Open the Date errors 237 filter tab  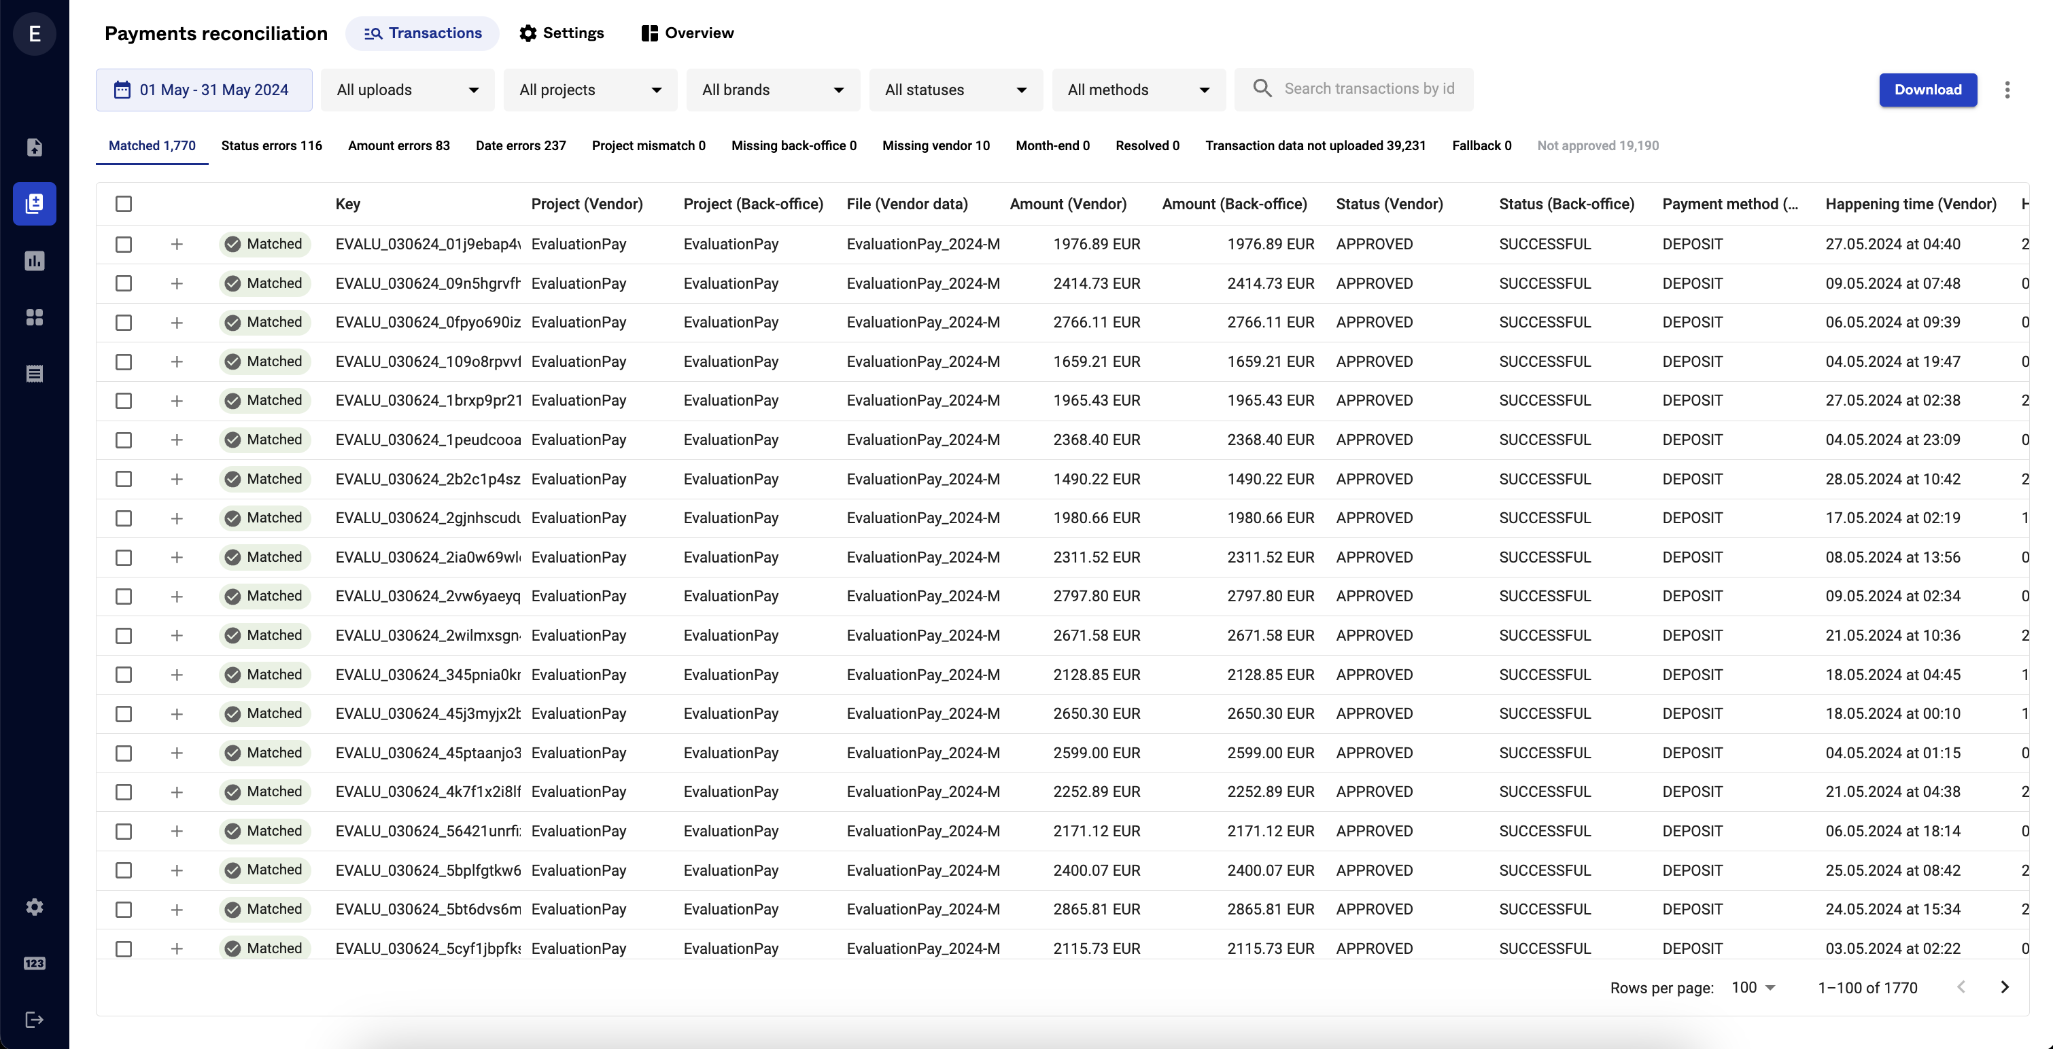tap(521, 146)
